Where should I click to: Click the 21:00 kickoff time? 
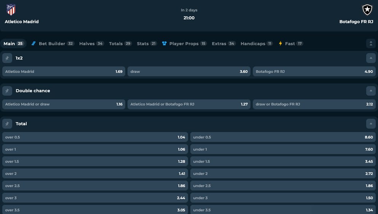pos(189,18)
